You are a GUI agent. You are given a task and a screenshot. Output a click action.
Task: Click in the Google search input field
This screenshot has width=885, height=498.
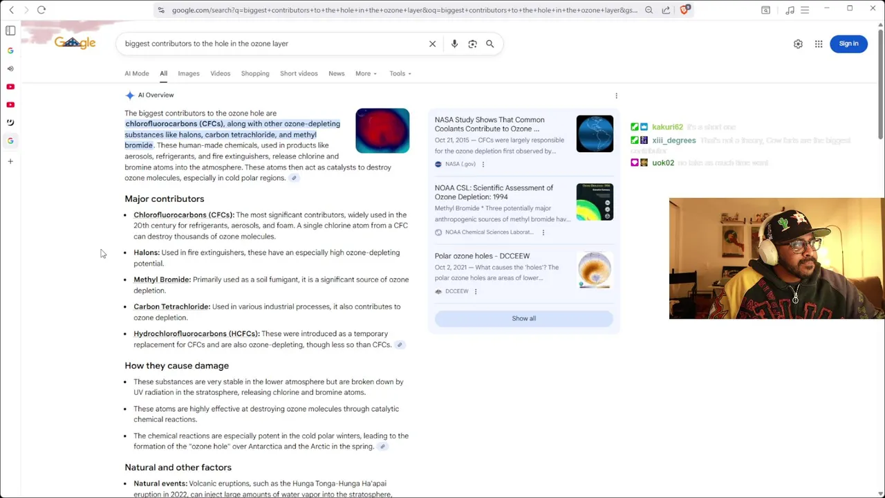tap(273, 44)
